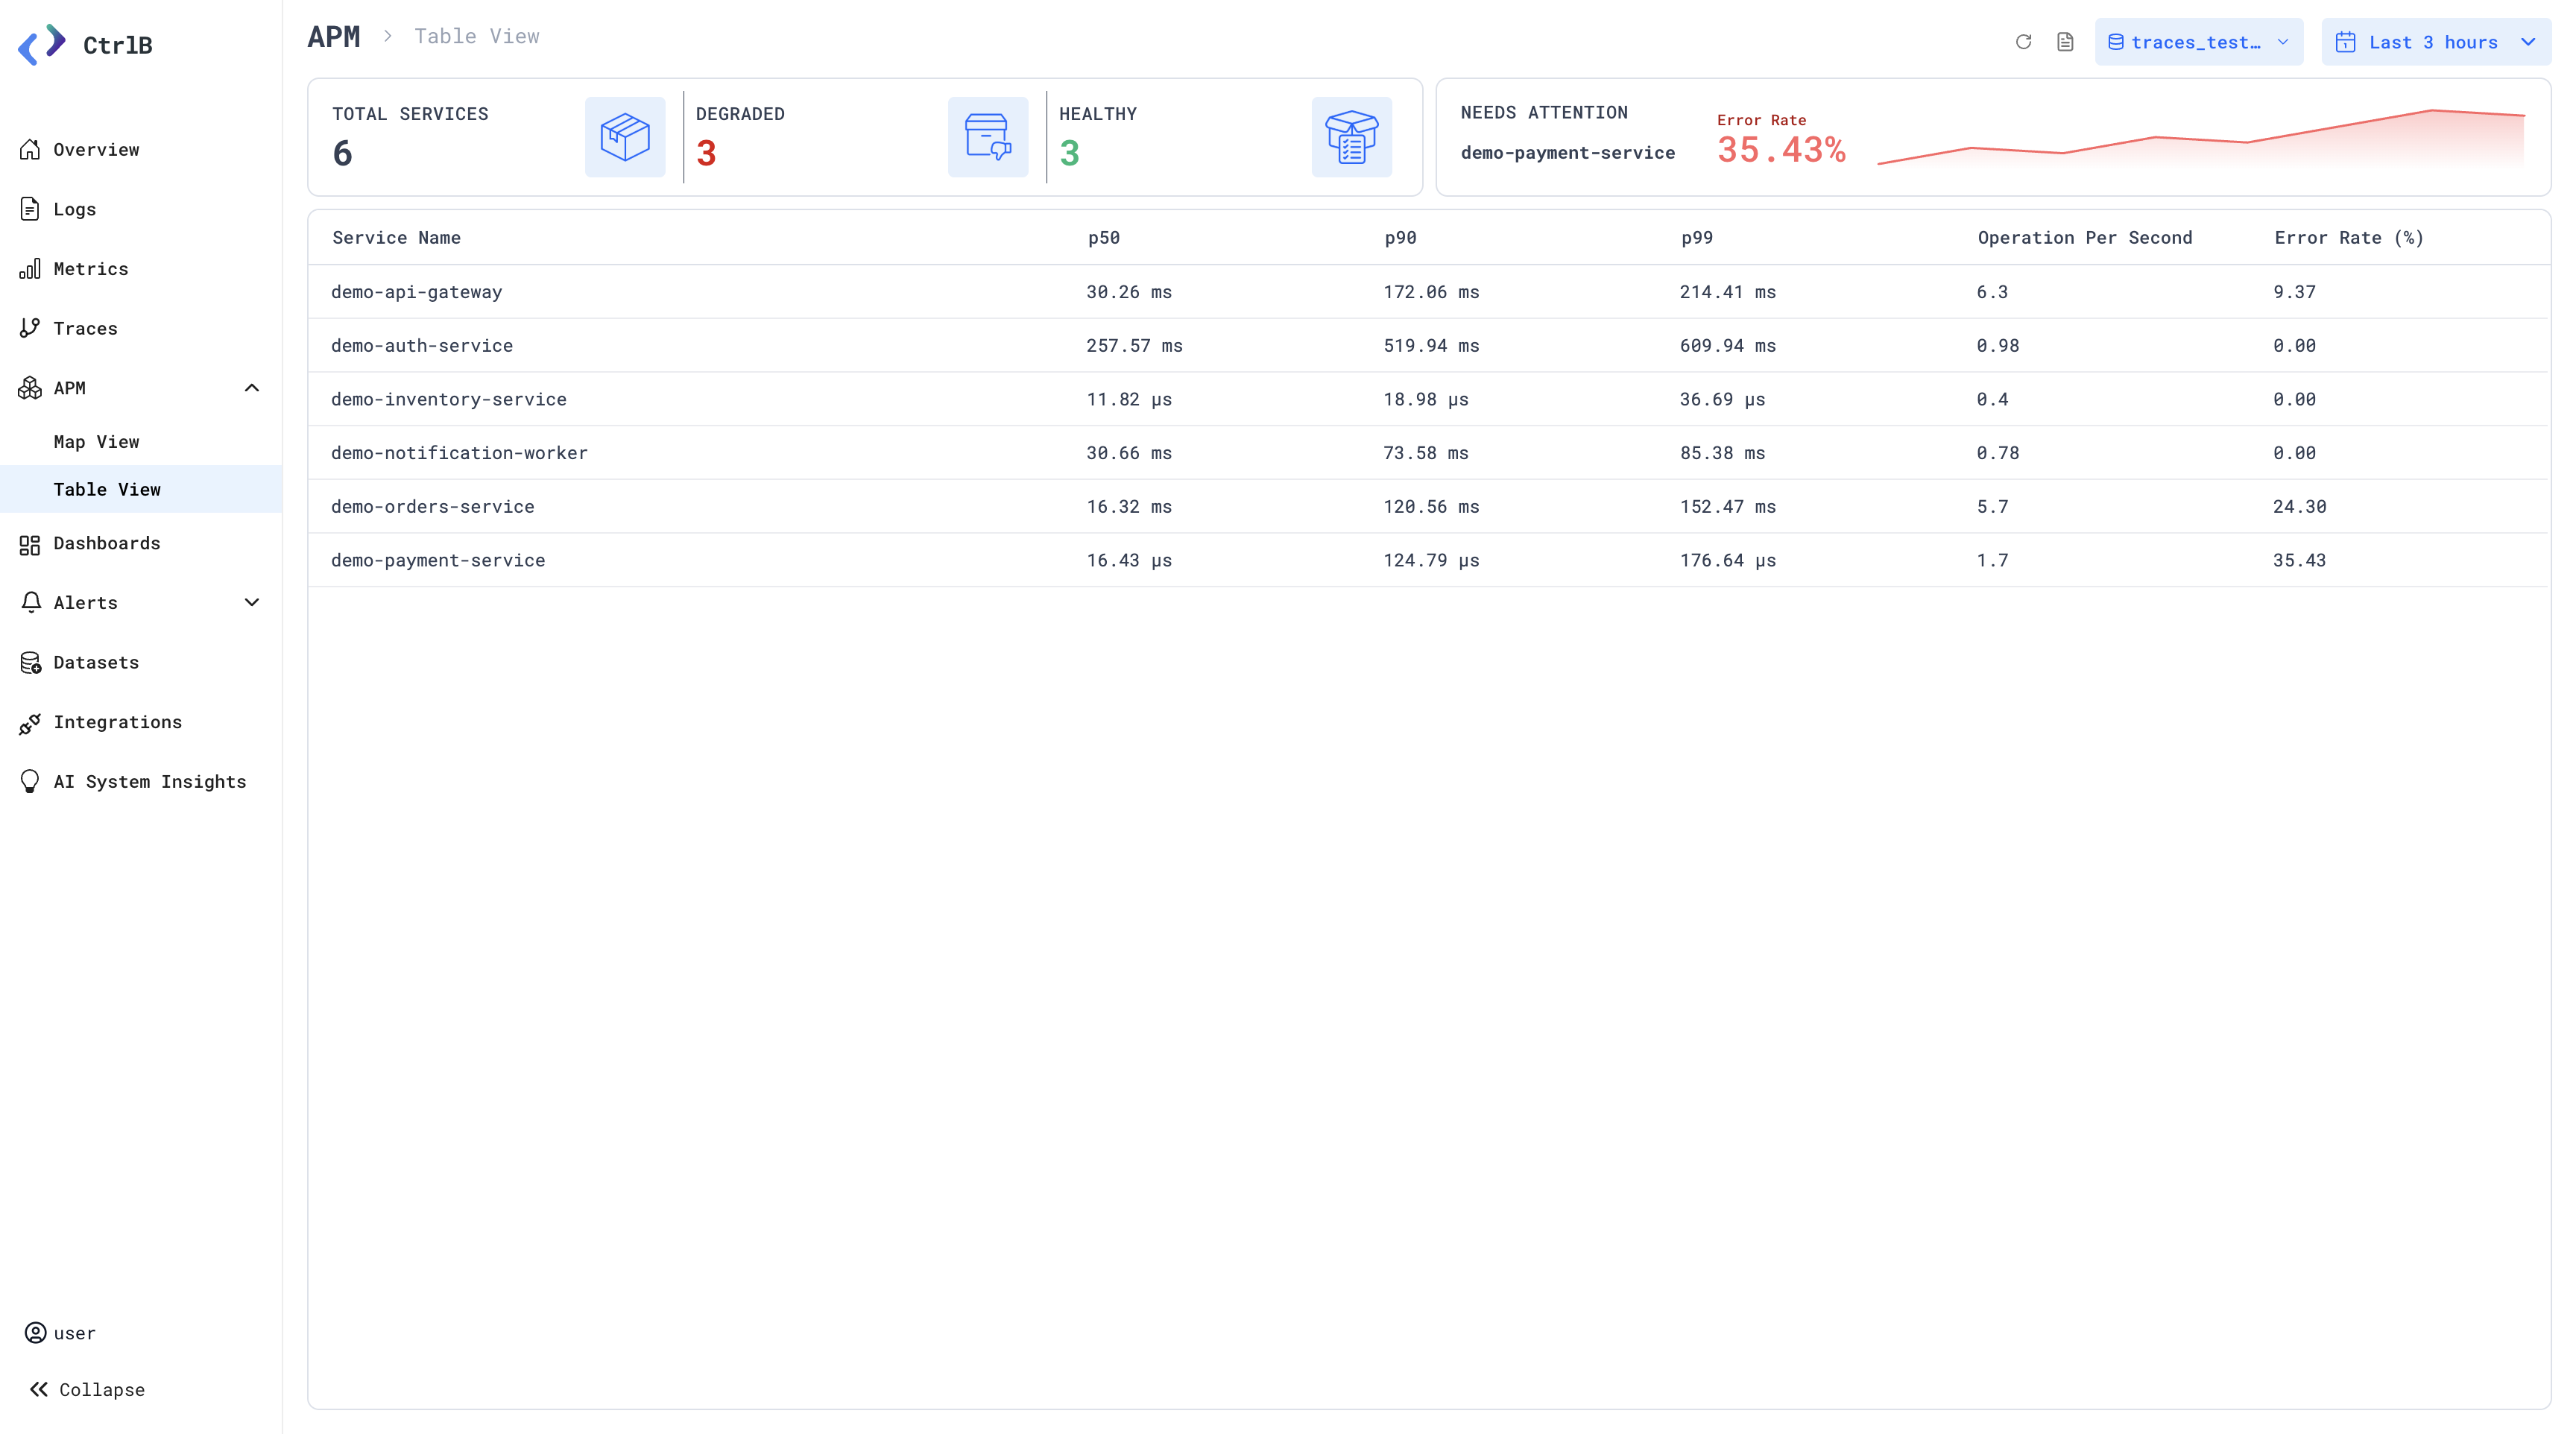Sort by the Error Rate (%) header
Image resolution: width=2576 pixels, height=1434 pixels.
click(x=2349, y=238)
